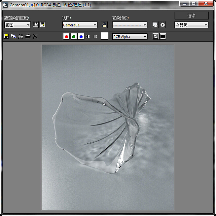216x216 pixels.
Task: Minimize the Camera01 render window
Action: click(185, 4)
